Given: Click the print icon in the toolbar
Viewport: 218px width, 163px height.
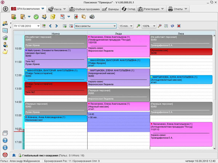Looking at the screenshot, I should click(92, 17).
